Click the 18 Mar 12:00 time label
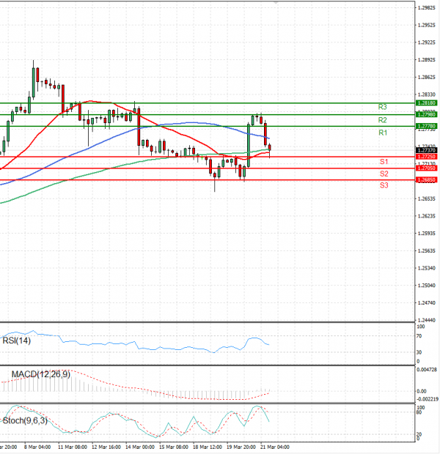This screenshot has width=440, height=454. 207,447
